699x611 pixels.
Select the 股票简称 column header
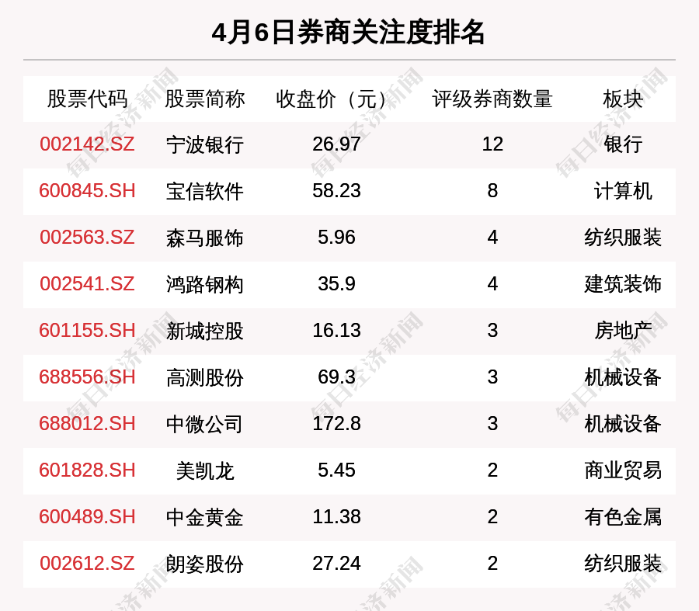point(204,99)
